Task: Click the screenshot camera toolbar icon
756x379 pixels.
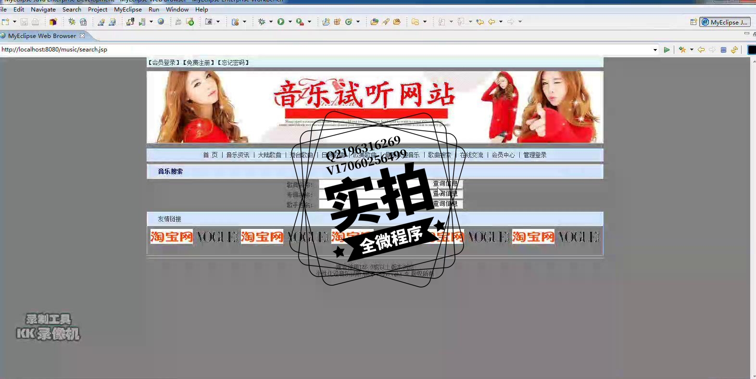Action: pos(209,22)
